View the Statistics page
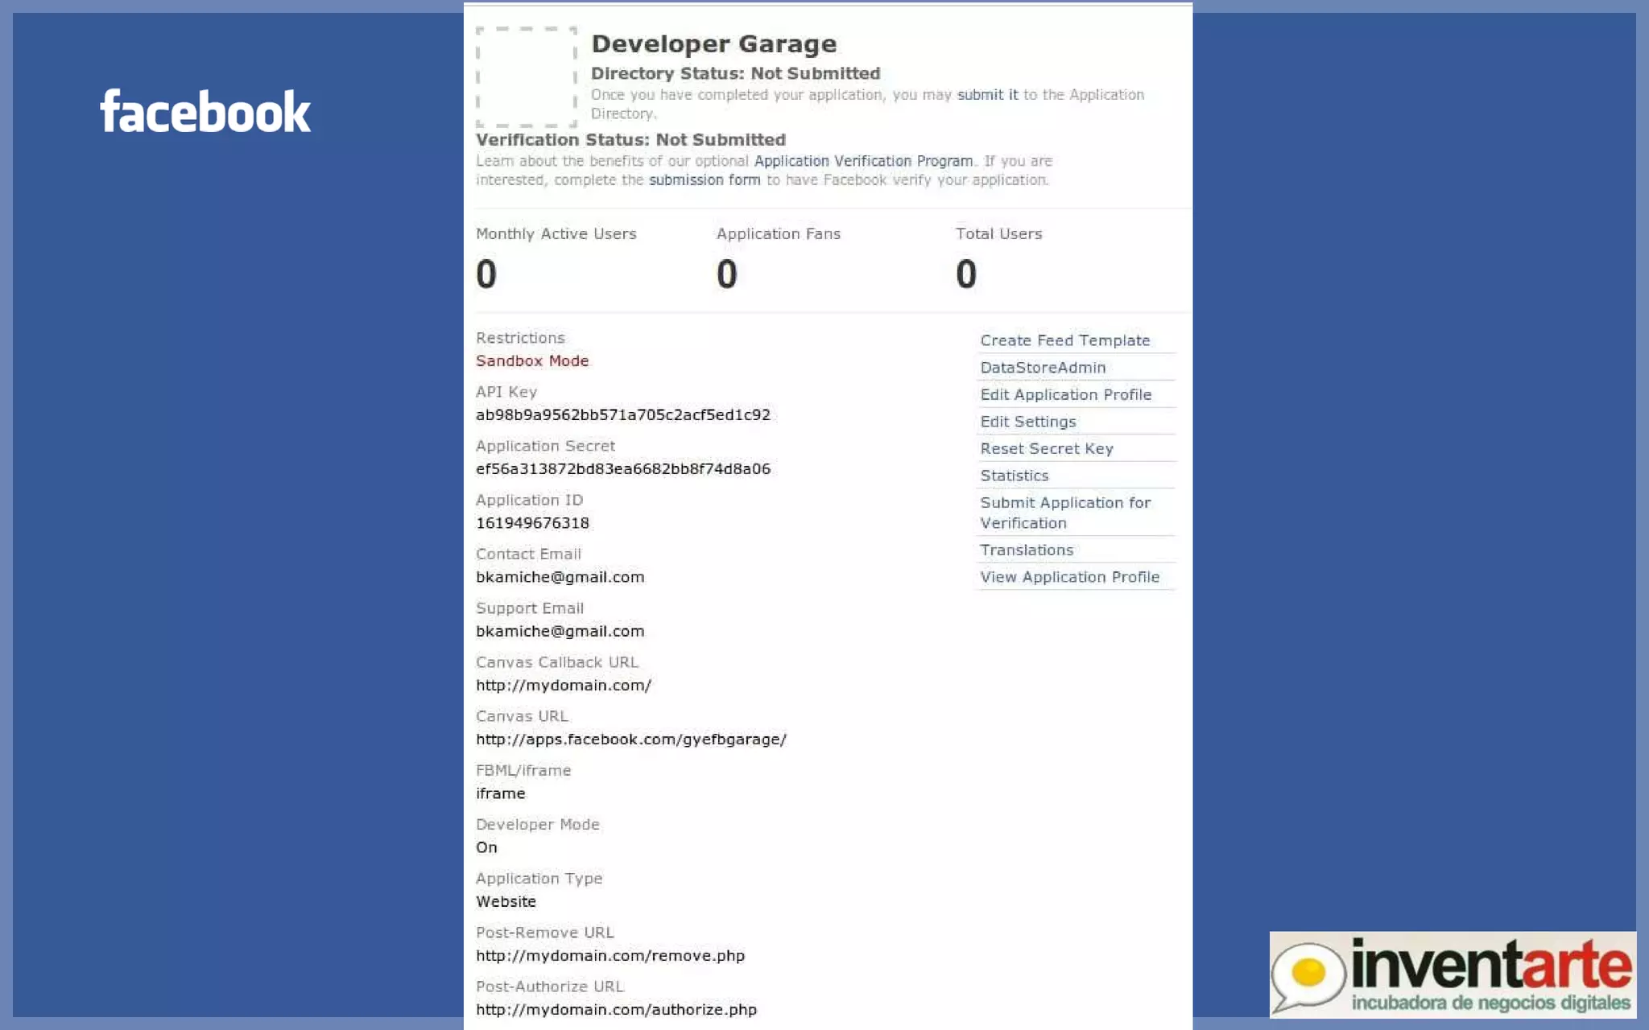The width and height of the screenshot is (1649, 1030). 1014,476
